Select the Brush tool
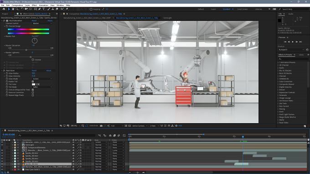 [49, 9]
